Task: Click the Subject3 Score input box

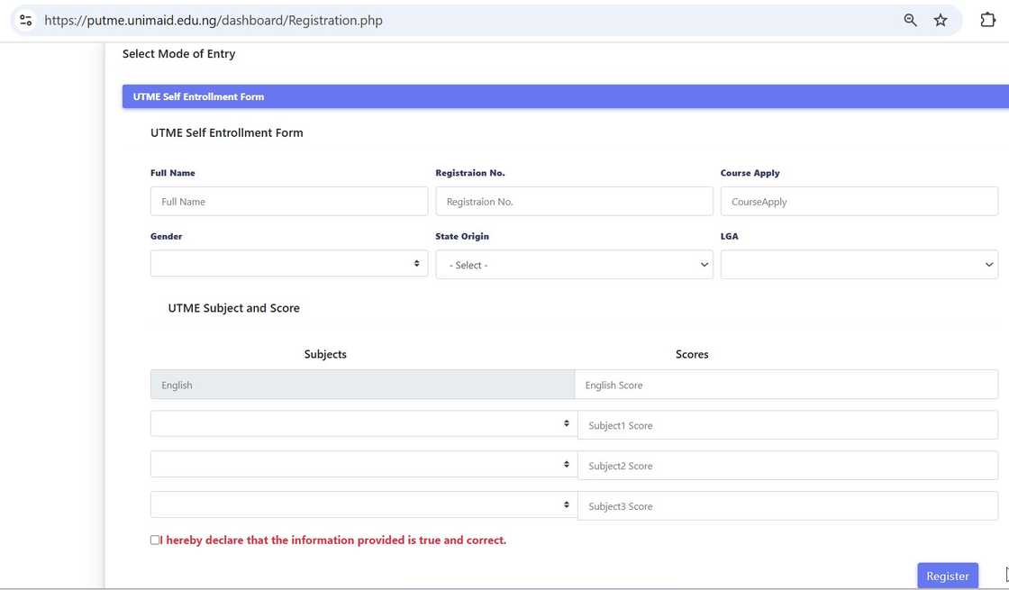Action: [786, 506]
